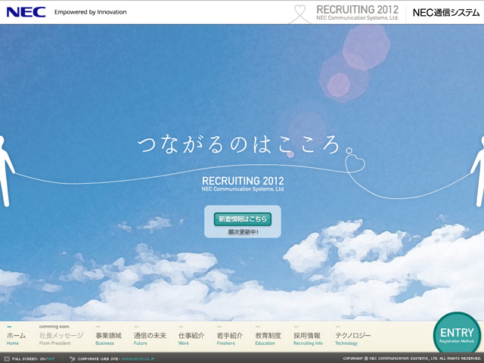484x363 pixels.
Task: Click the NEC通信システム company logo
Action: [x=446, y=13]
